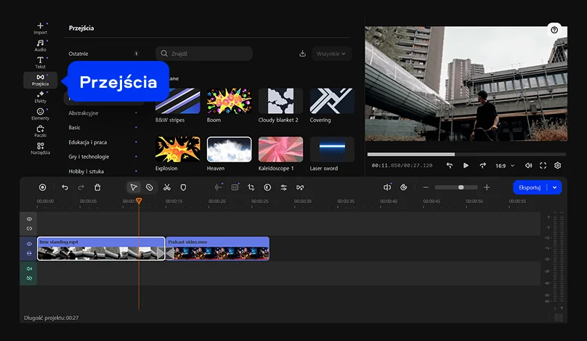Toggle eye icon on main video track

30,244
